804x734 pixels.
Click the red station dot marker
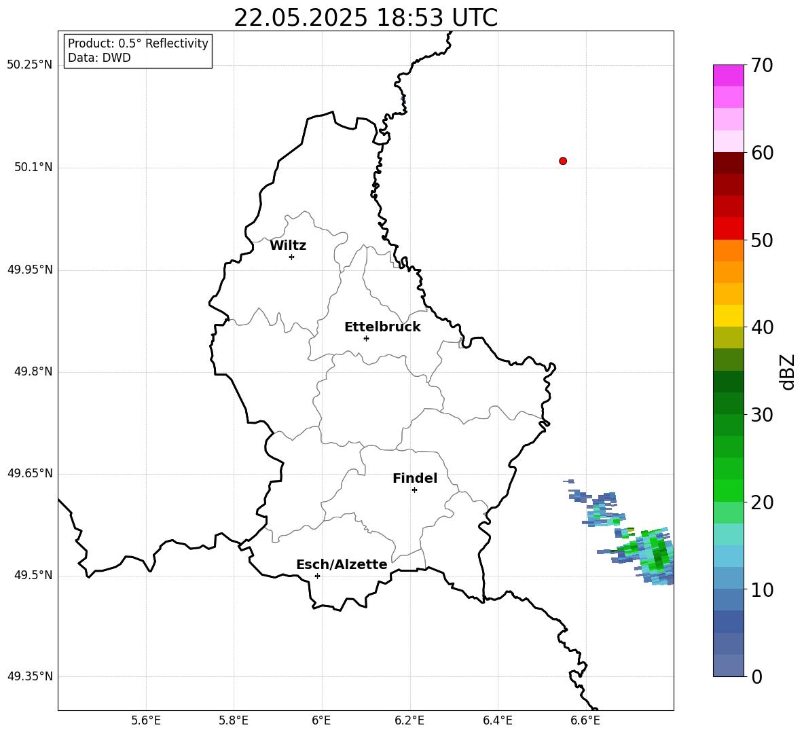(x=563, y=161)
